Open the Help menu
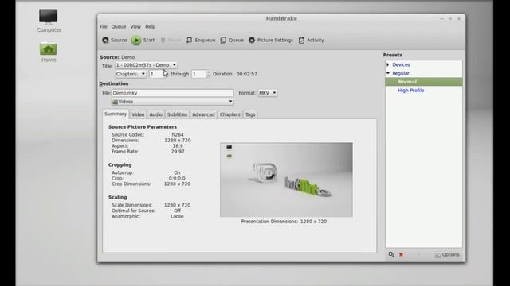 [151, 26]
